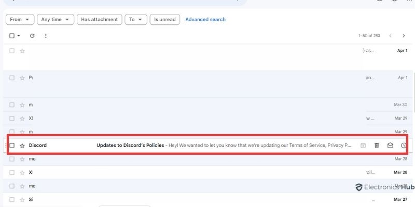Open the From filter dropdown
Screen dimensions: 415x207
(x=20, y=20)
